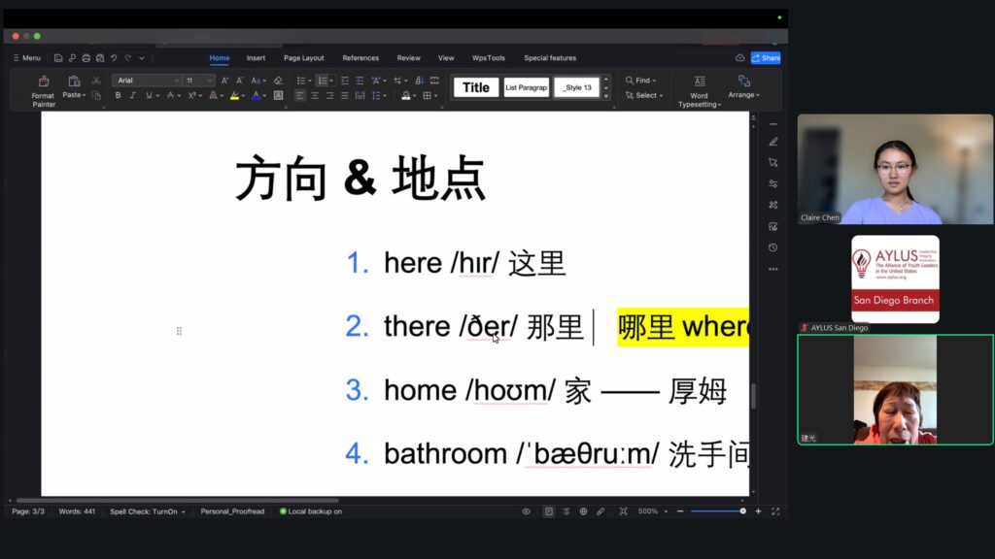Click the selection cursor icon in sidebar
995x559 pixels.
click(x=773, y=163)
